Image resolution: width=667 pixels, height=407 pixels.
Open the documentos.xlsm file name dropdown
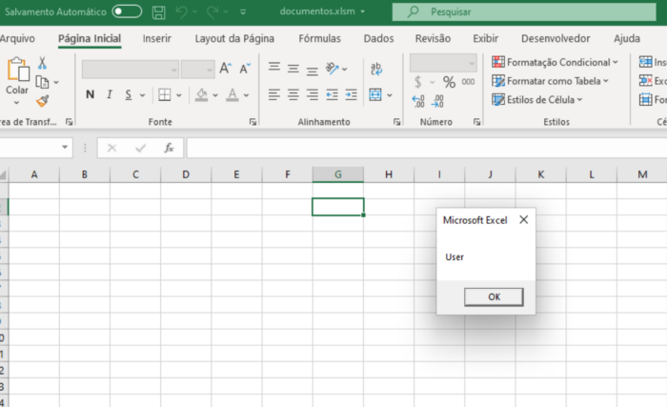(362, 11)
